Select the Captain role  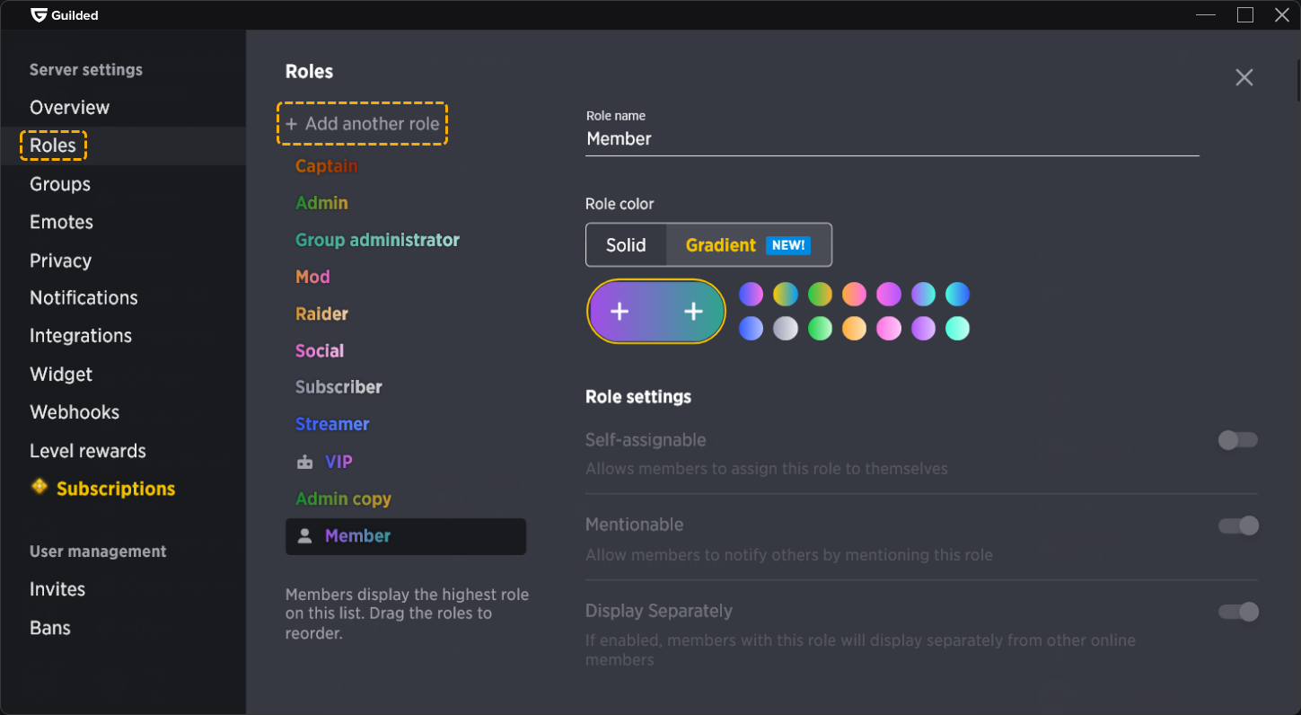click(326, 165)
